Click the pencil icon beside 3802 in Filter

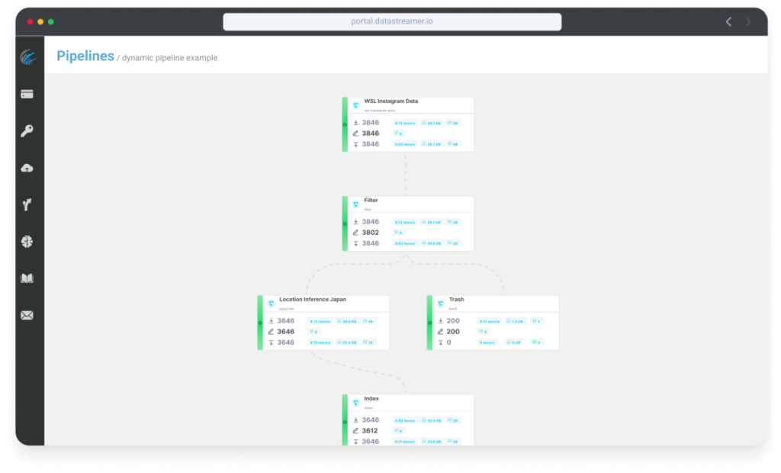click(x=355, y=233)
